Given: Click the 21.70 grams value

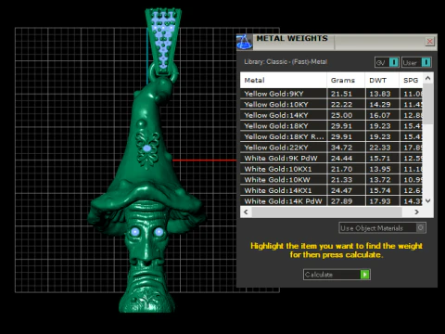Looking at the screenshot, I should (341, 169).
